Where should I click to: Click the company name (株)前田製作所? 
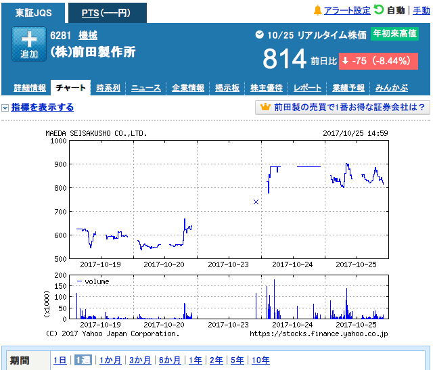tap(93, 52)
